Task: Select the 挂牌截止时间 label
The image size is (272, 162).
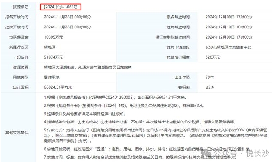Action: click(x=178, y=27)
